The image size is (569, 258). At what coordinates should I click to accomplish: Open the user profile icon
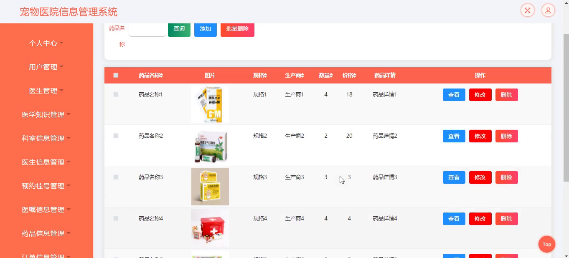[x=548, y=10]
